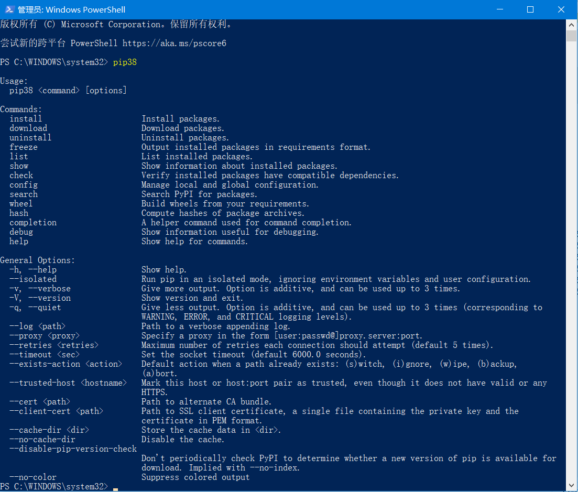The height and width of the screenshot is (492, 578).
Task: Click the 'search' command name
Action: point(24,194)
